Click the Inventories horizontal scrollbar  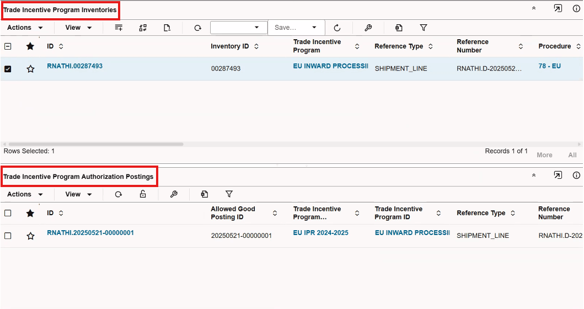coord(96,144)
